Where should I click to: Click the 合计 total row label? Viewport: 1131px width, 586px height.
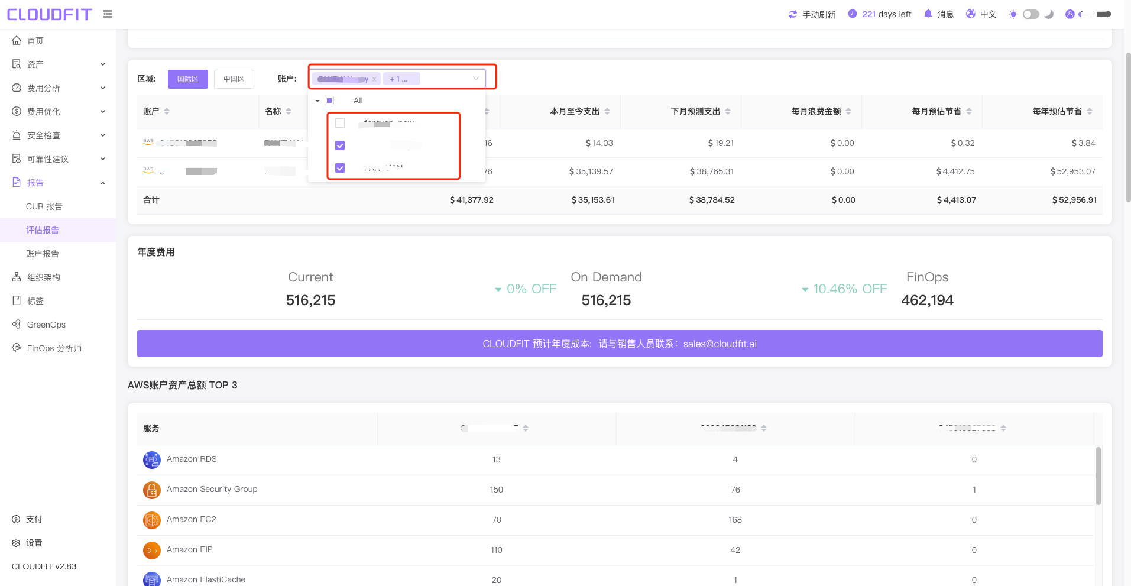point(151,200)
